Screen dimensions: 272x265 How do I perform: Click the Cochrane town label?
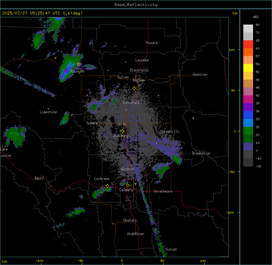(102, 179)
